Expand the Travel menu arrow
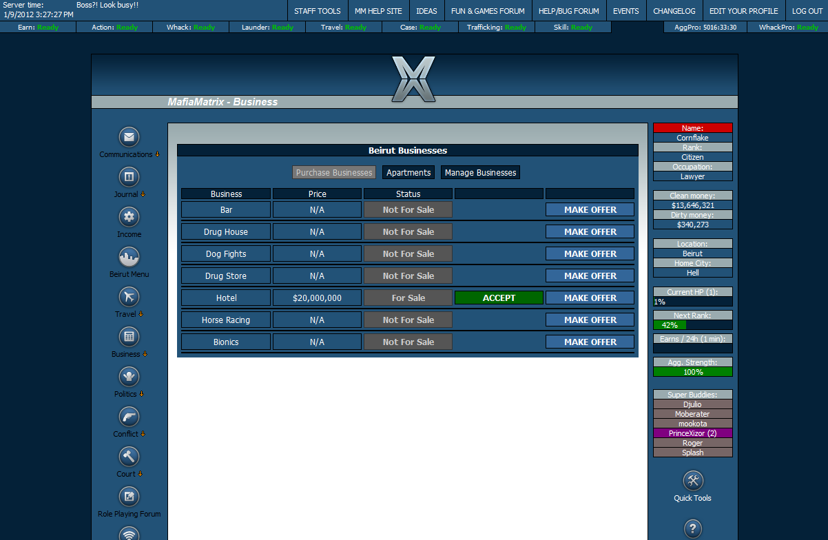828x540 pixels. [141, 314]
